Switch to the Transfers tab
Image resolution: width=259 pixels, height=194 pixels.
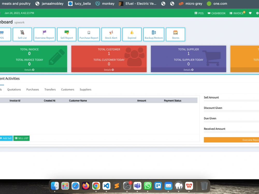[50, 89]
